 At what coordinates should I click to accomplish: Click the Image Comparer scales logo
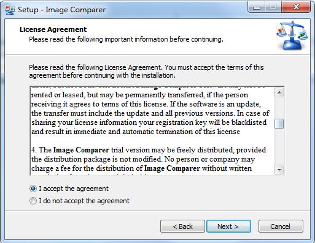tap(292, 36)
